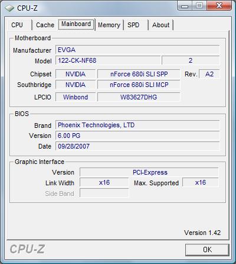The height and width of the screenshot is (264, 236).
Task: Click the CPU-Z app icon in title bar
Action: 9,8
